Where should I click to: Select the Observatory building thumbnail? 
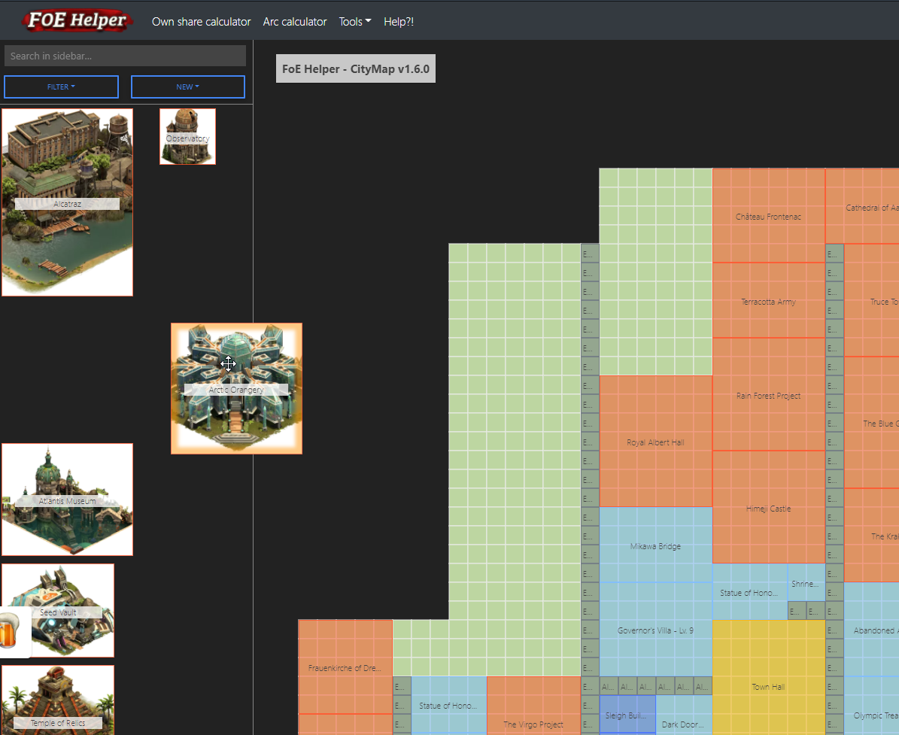187,136
